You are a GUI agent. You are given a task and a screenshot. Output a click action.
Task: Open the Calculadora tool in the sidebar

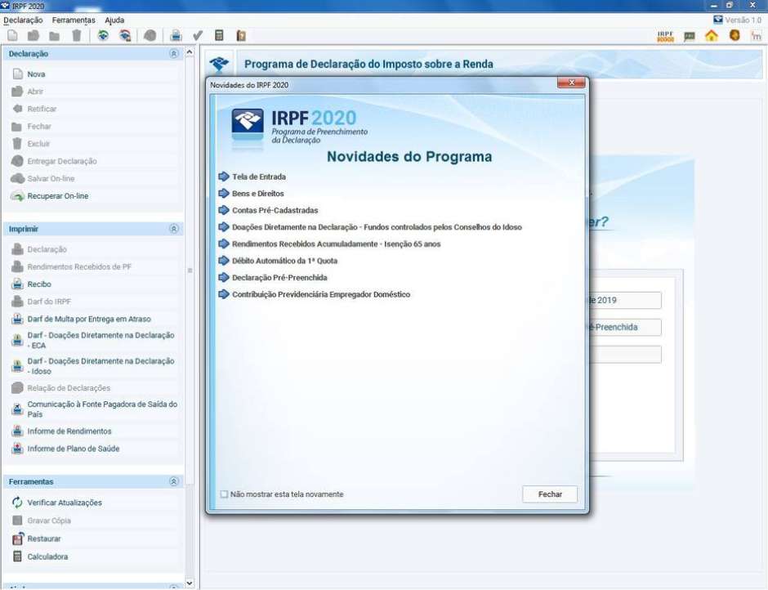click(47, 556)
